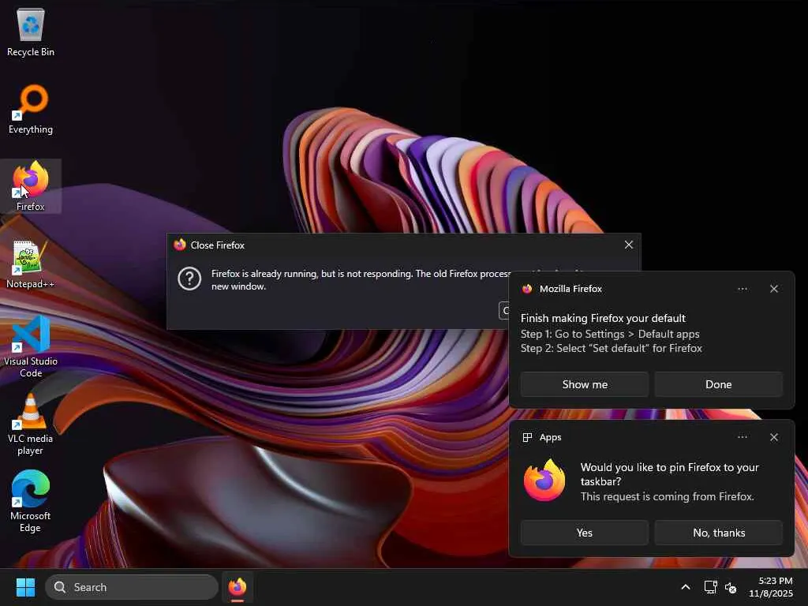Select the Everything search desktop icon
This screenshot has height=606, width=808.
pos(31,109)
